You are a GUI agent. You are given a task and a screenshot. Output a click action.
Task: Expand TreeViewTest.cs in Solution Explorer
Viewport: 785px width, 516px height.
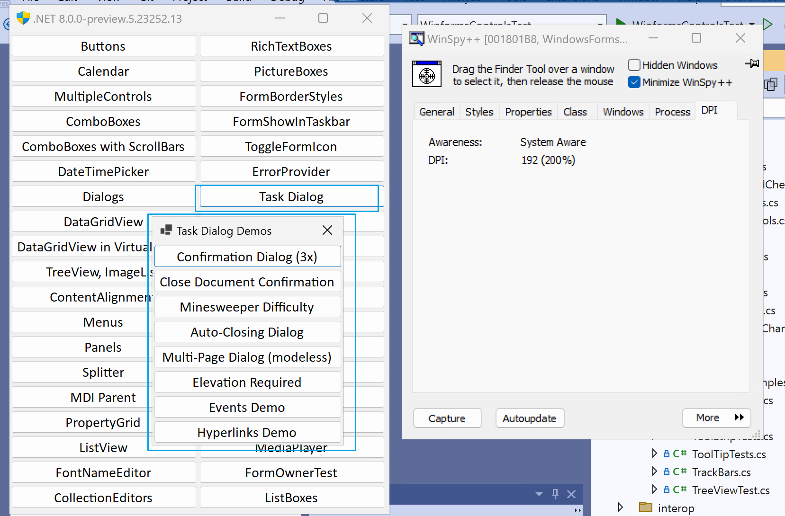point(654,489)
